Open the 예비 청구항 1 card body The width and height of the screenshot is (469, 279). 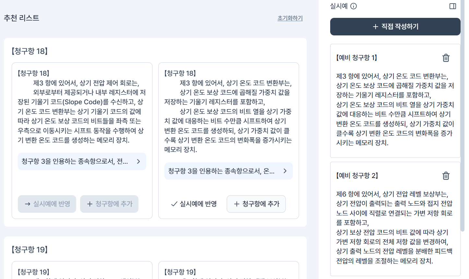394,109
